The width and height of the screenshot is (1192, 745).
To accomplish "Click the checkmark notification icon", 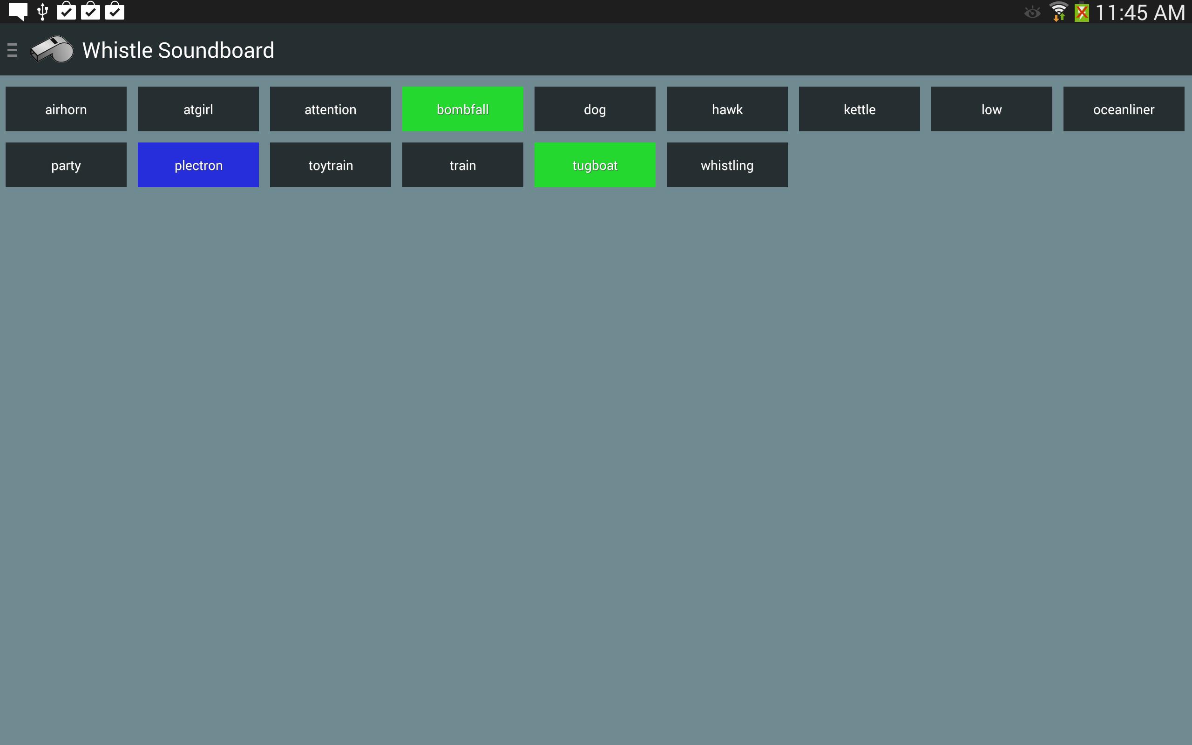I will pos(67,11).
